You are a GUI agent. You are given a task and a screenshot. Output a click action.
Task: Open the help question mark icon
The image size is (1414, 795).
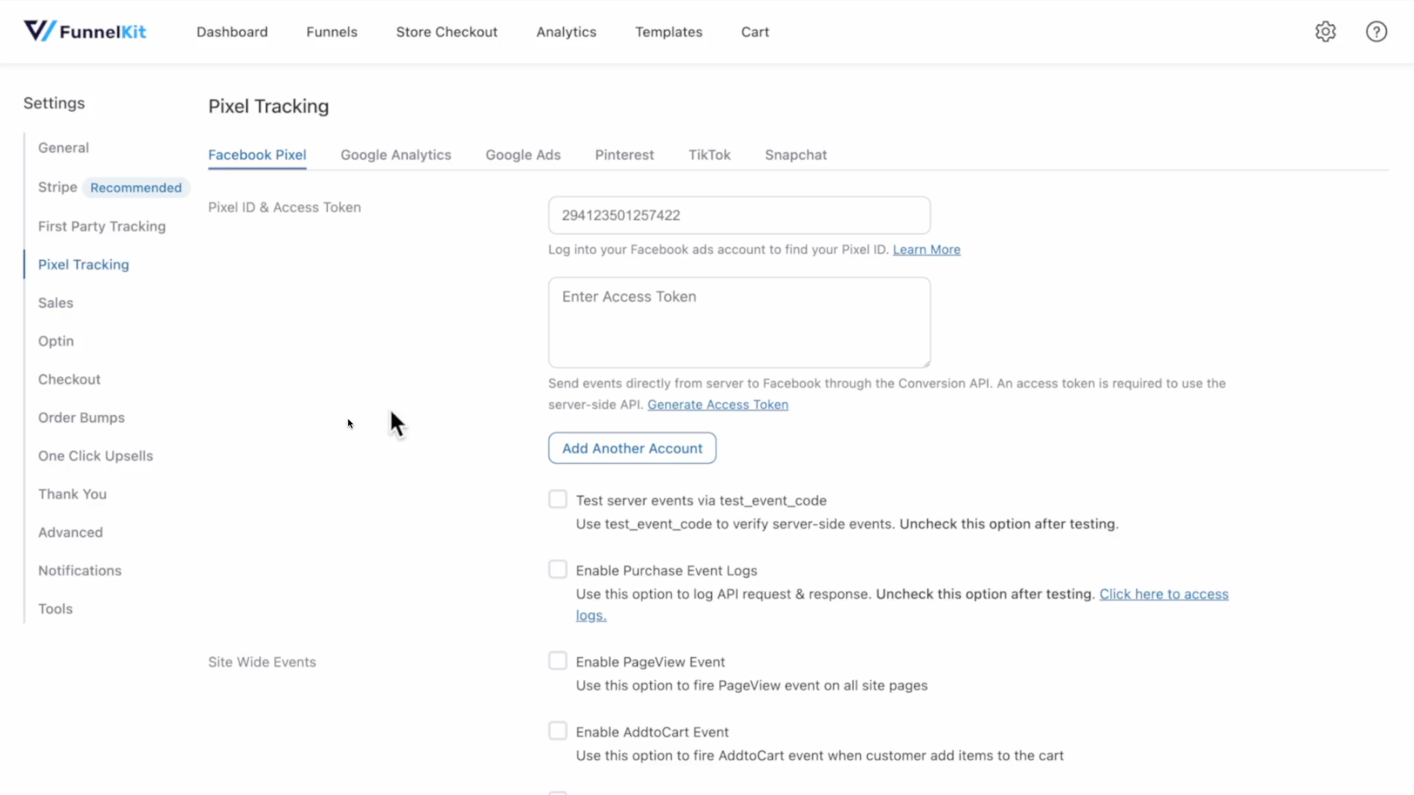tap(1376, 32)
